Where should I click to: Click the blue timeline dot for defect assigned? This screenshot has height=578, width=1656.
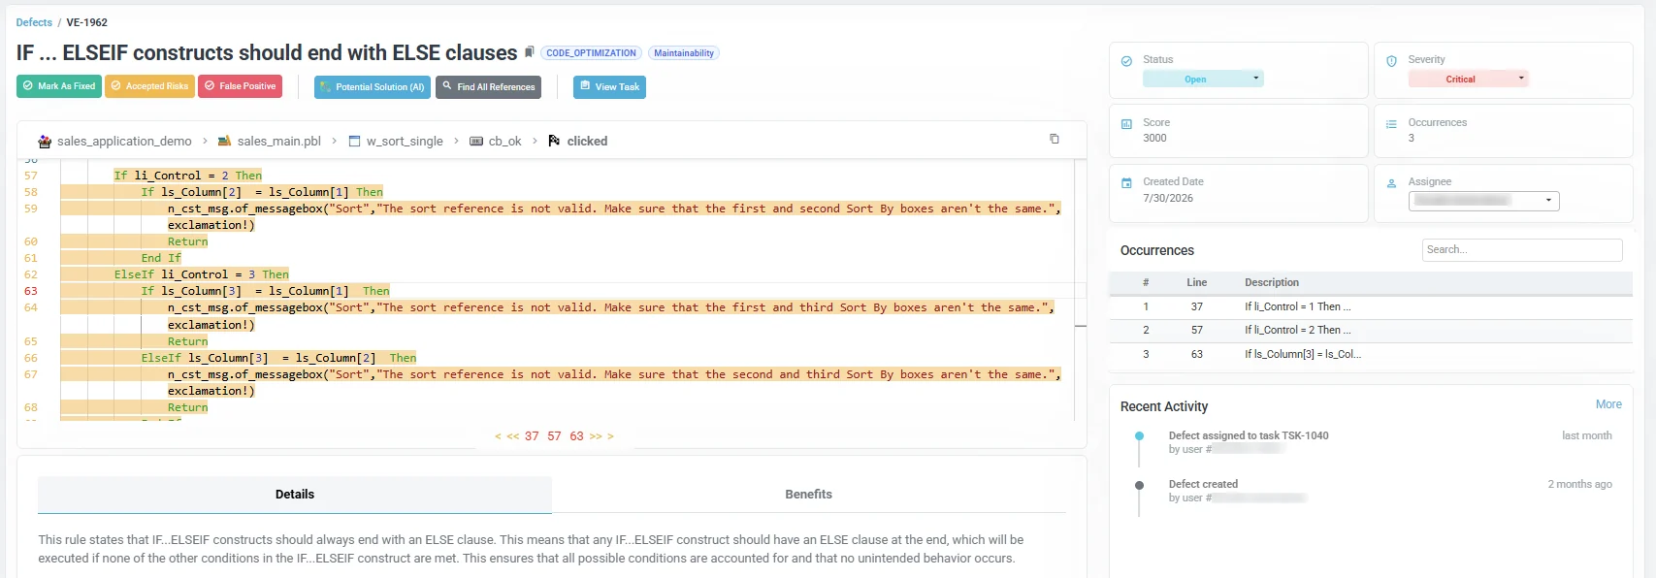click(1139, 436)
